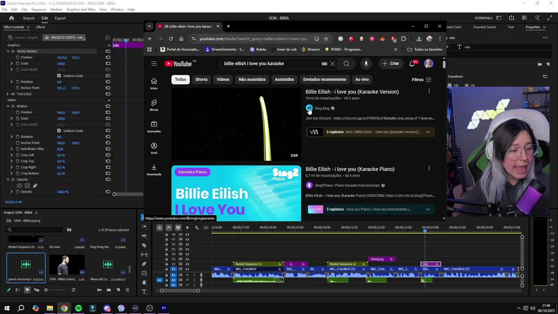Image resolution: width=558 pixels, height=314 pixels.
Task: Solo audio track A2
Action: point(194,280)
